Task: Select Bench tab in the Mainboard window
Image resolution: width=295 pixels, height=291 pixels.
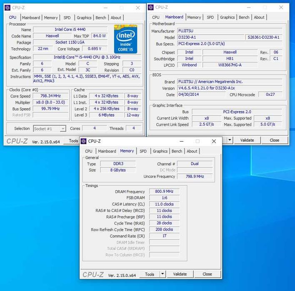Action: [244, 17]
